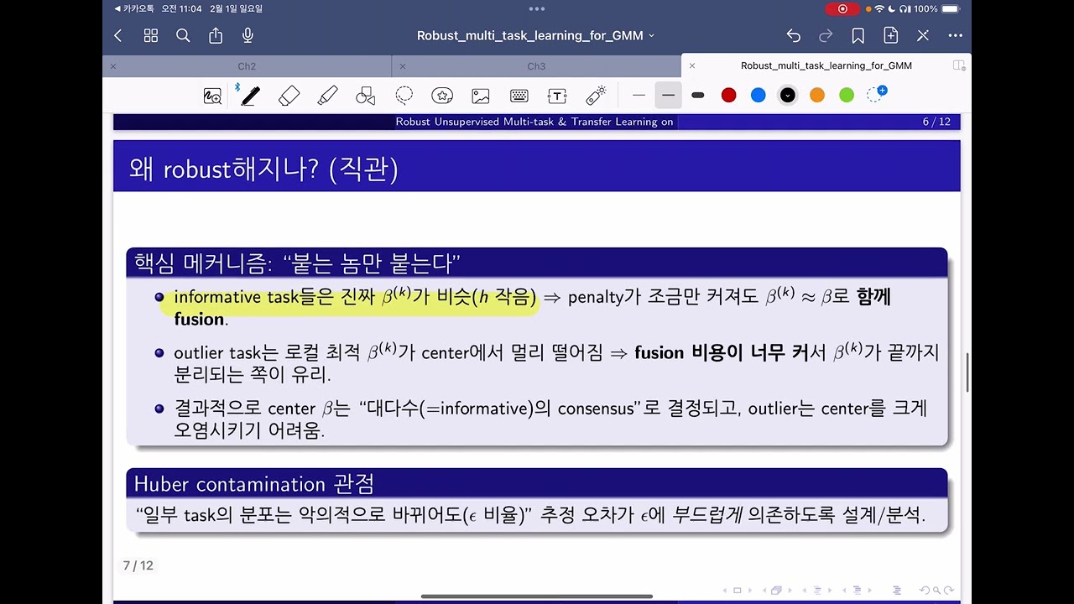Click the Beamer go-forward circular arrow
The height and width of the screenshot is (604, 1074).
[x=949, y=591]
